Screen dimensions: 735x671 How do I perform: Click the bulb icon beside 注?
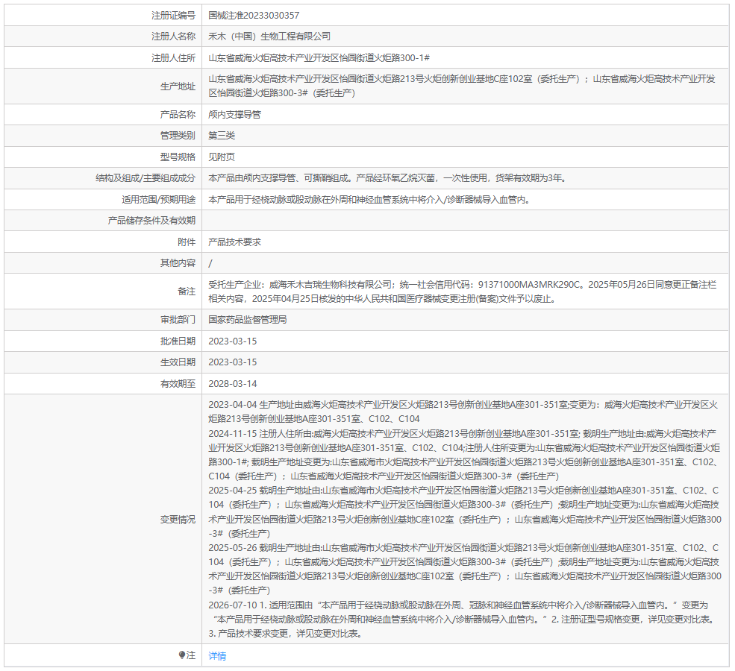[182, 655]
